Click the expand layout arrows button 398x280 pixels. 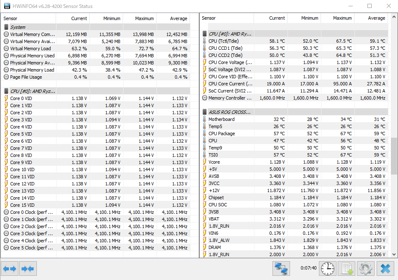[x=10, y=269]
